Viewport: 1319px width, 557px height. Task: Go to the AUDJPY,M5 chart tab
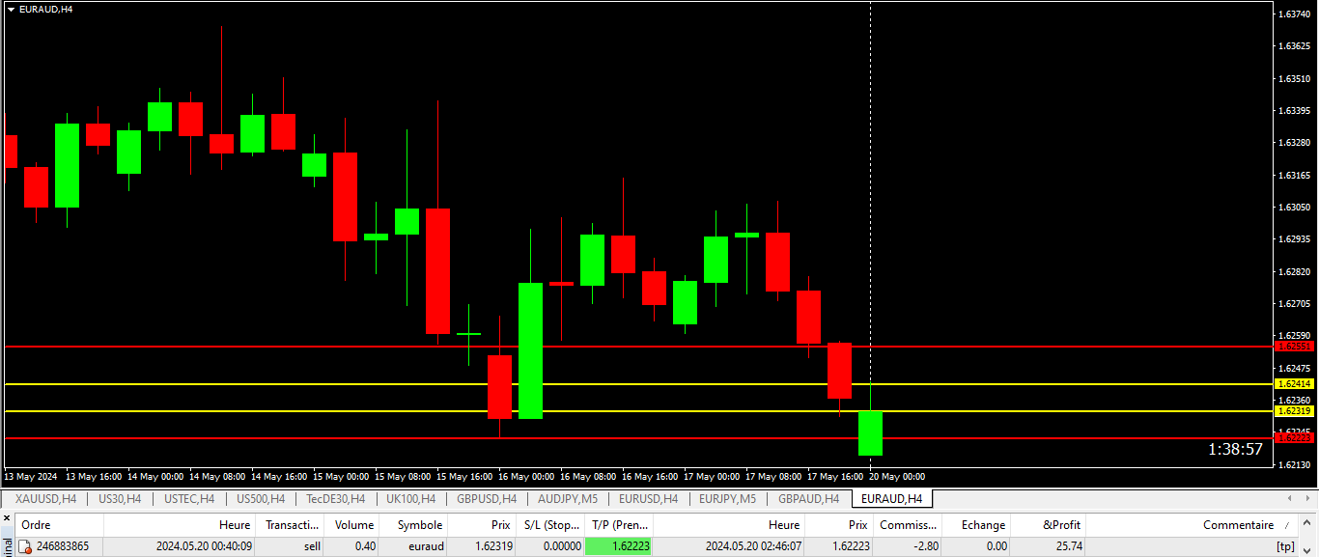[568, 499]
